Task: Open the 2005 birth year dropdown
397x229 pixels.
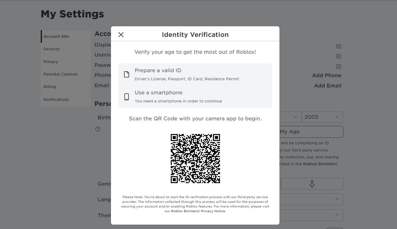Action: click(x=322, y=117)
